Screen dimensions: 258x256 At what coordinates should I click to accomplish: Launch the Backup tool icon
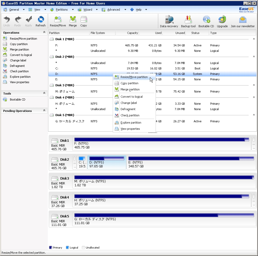[188, 21]
